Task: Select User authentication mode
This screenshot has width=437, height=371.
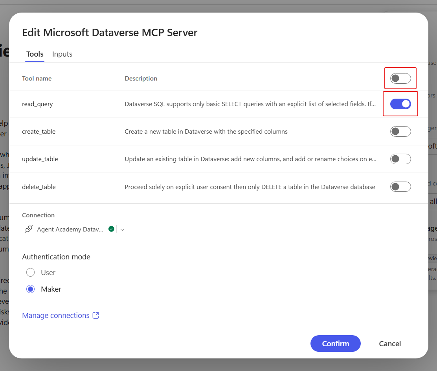Action: 30,272
